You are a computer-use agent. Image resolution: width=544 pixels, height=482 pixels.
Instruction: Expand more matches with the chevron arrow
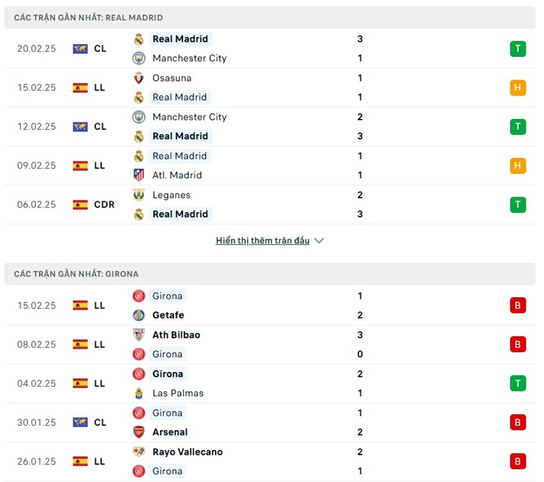320,241
